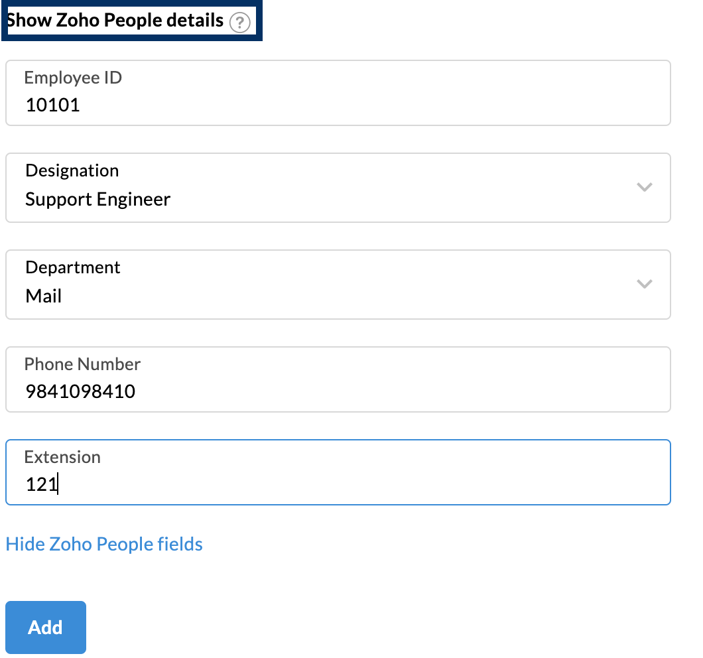This screenshot has height=658, width=703.
Task: Select the Show Zoho People details heading
Action: pos(114,20)
